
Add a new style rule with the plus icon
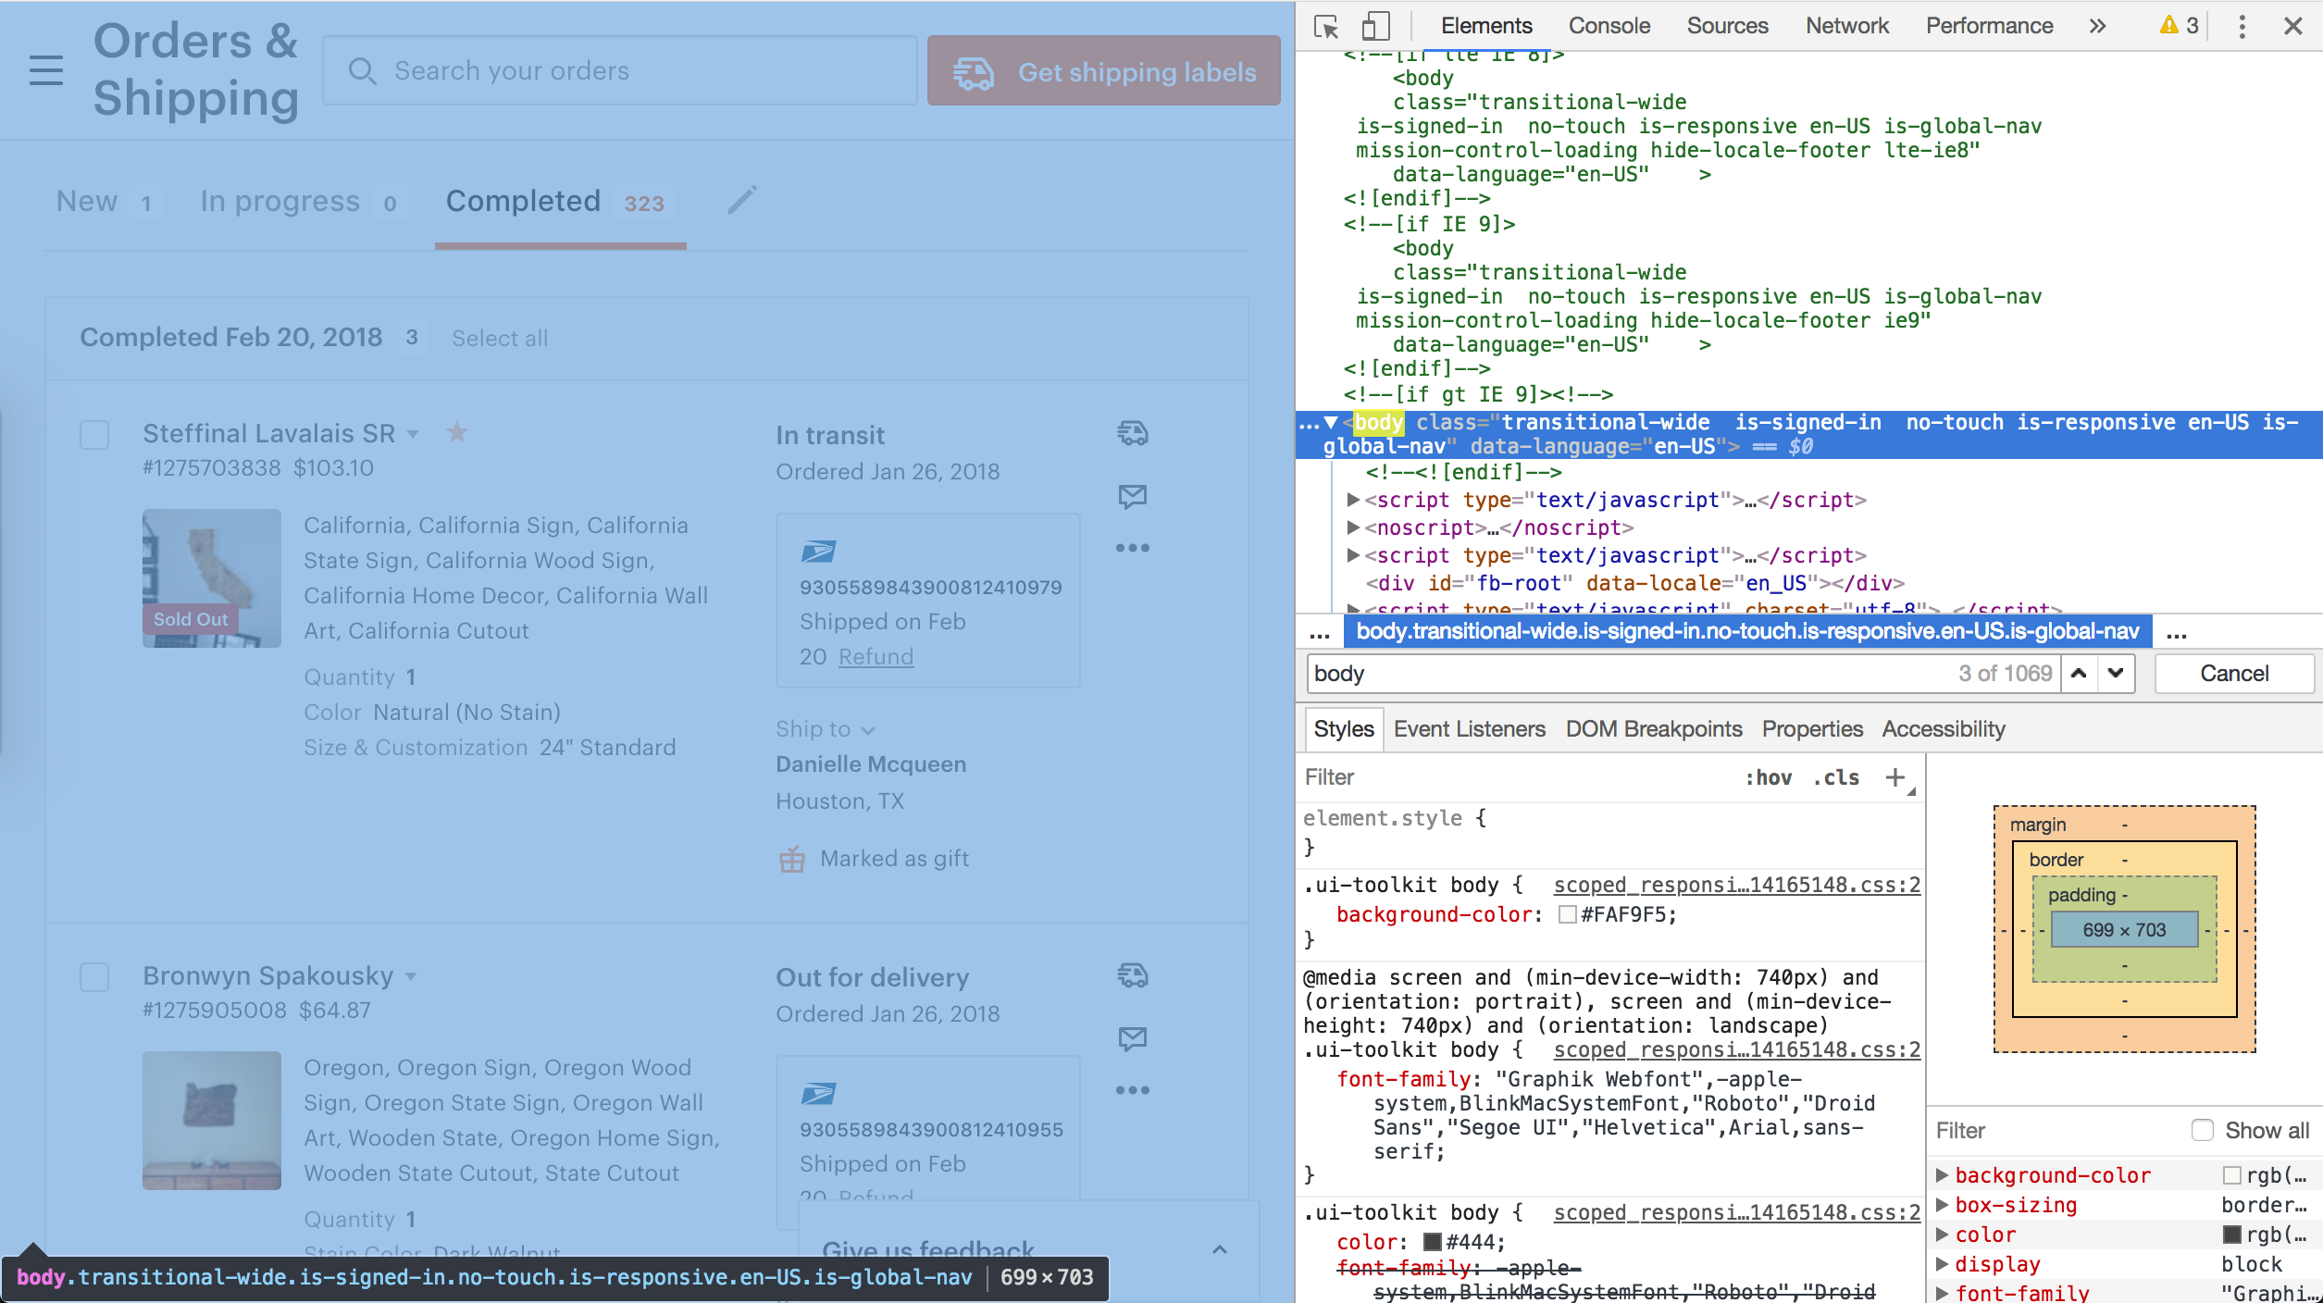pos(1894,777)
